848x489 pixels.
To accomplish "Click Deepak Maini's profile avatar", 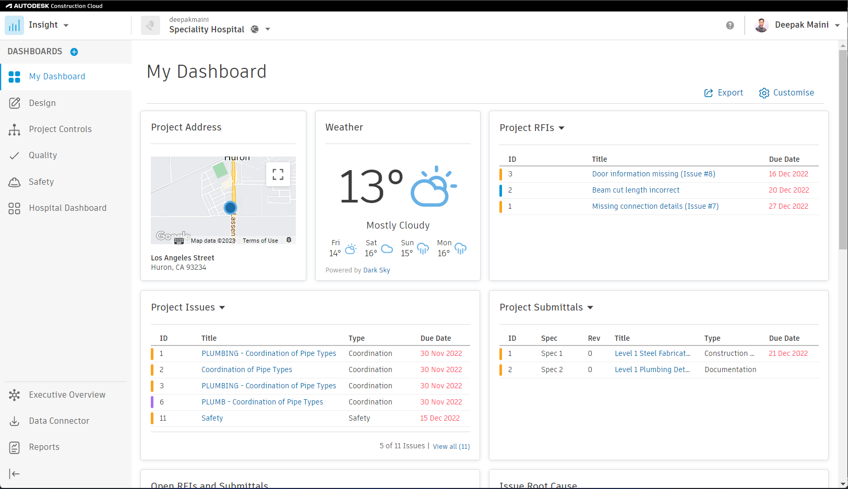I will click(x=761, y=25).
